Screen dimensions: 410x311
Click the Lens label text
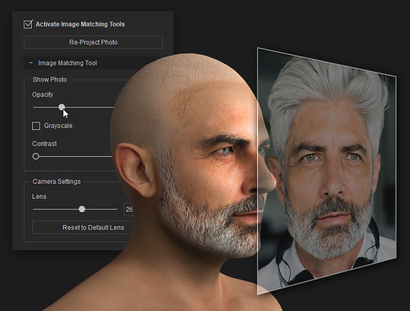click(x=39, y=197)
